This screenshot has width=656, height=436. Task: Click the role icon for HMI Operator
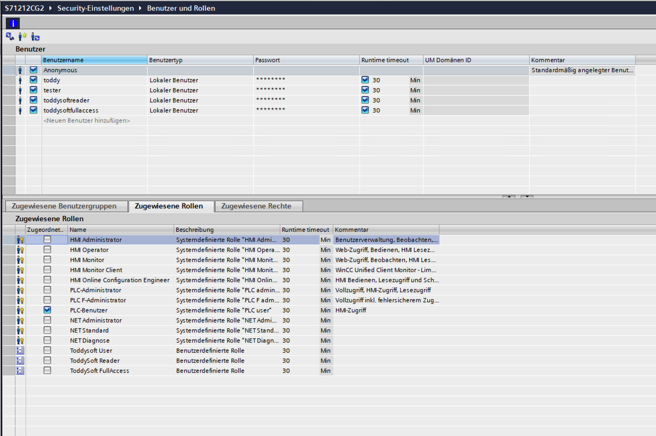20,250
